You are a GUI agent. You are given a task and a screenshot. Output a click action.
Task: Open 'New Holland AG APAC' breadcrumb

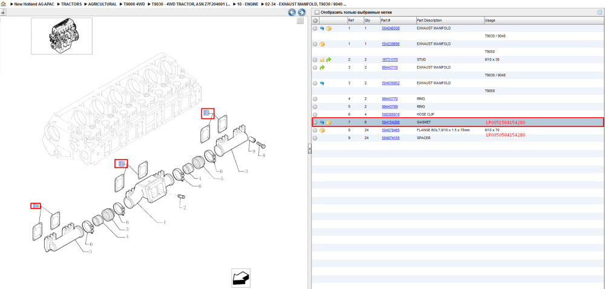tap(34, 4)
